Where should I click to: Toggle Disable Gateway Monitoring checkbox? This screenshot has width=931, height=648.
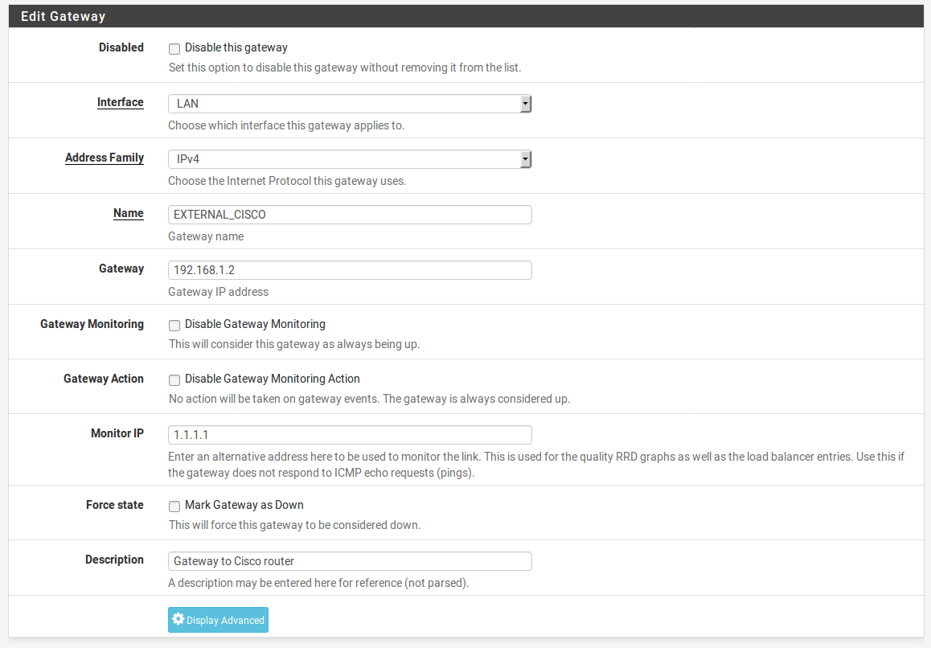[174, 325]
